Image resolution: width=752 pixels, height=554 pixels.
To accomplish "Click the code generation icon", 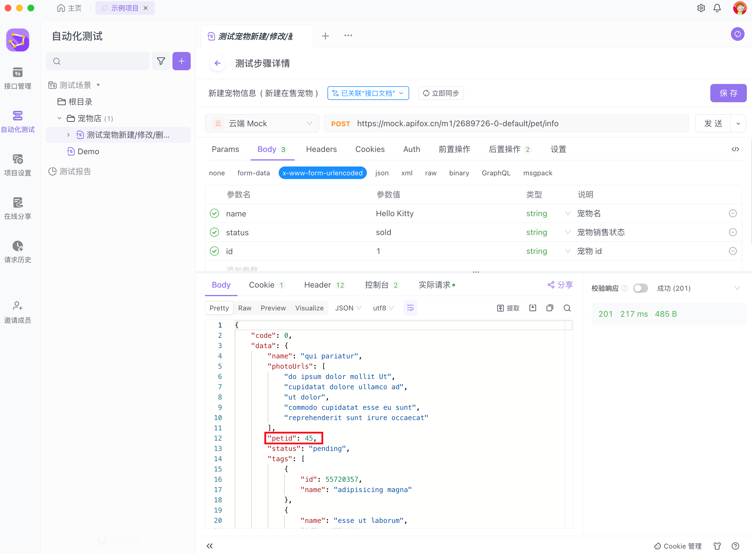I will 735,149.
